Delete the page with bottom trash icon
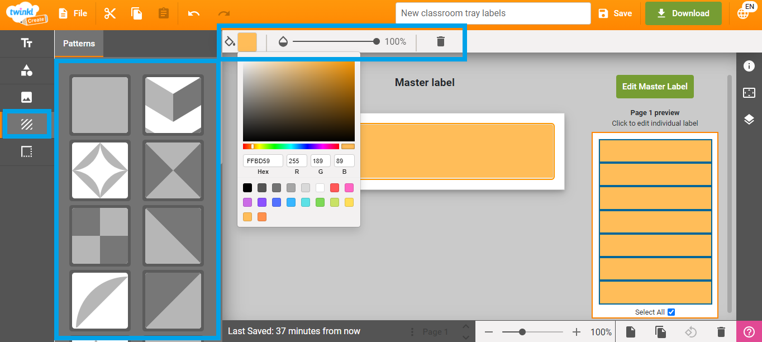 coord(721,332)
